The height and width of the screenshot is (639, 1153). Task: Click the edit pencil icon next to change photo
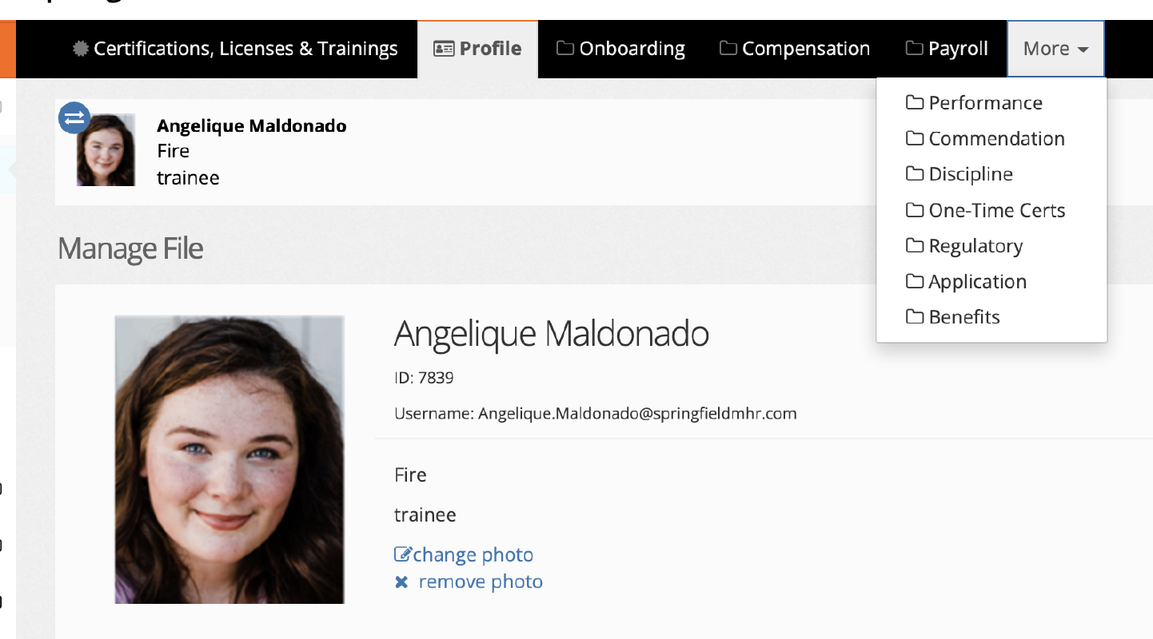tap(403, 554)
